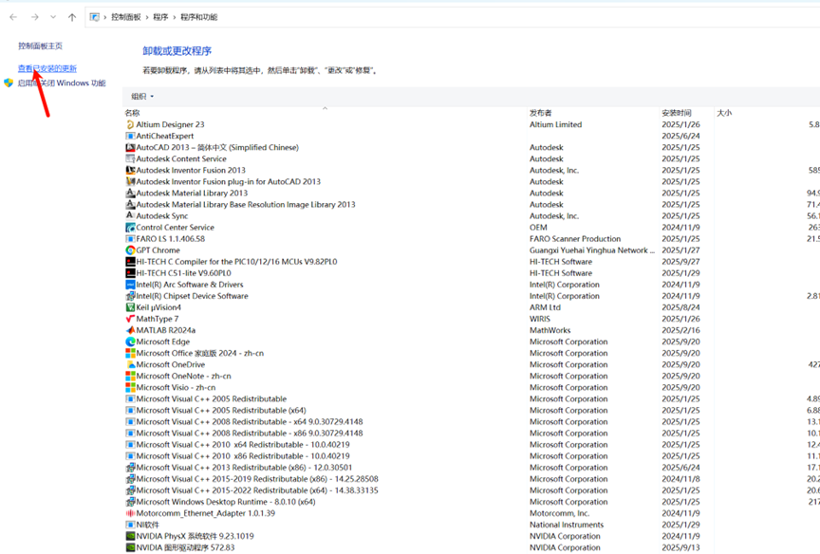Image resolution: width=820 pixels, height=554 pixels.
Task: Click the Keil µVision4 icon
Action: click(130, 307)
